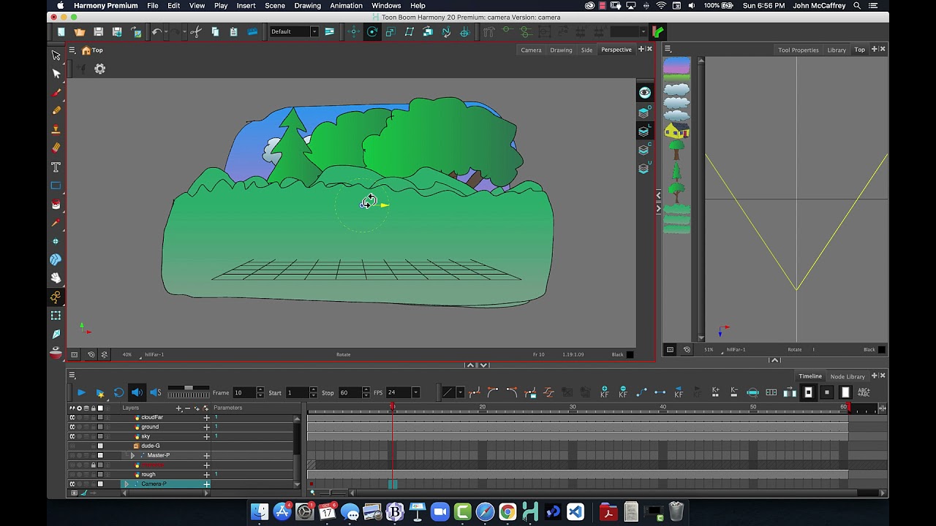This screenshot has width=936, height=526.
Task: Open the gear settings icon in the Top view
Action: (x=100, y=69)
